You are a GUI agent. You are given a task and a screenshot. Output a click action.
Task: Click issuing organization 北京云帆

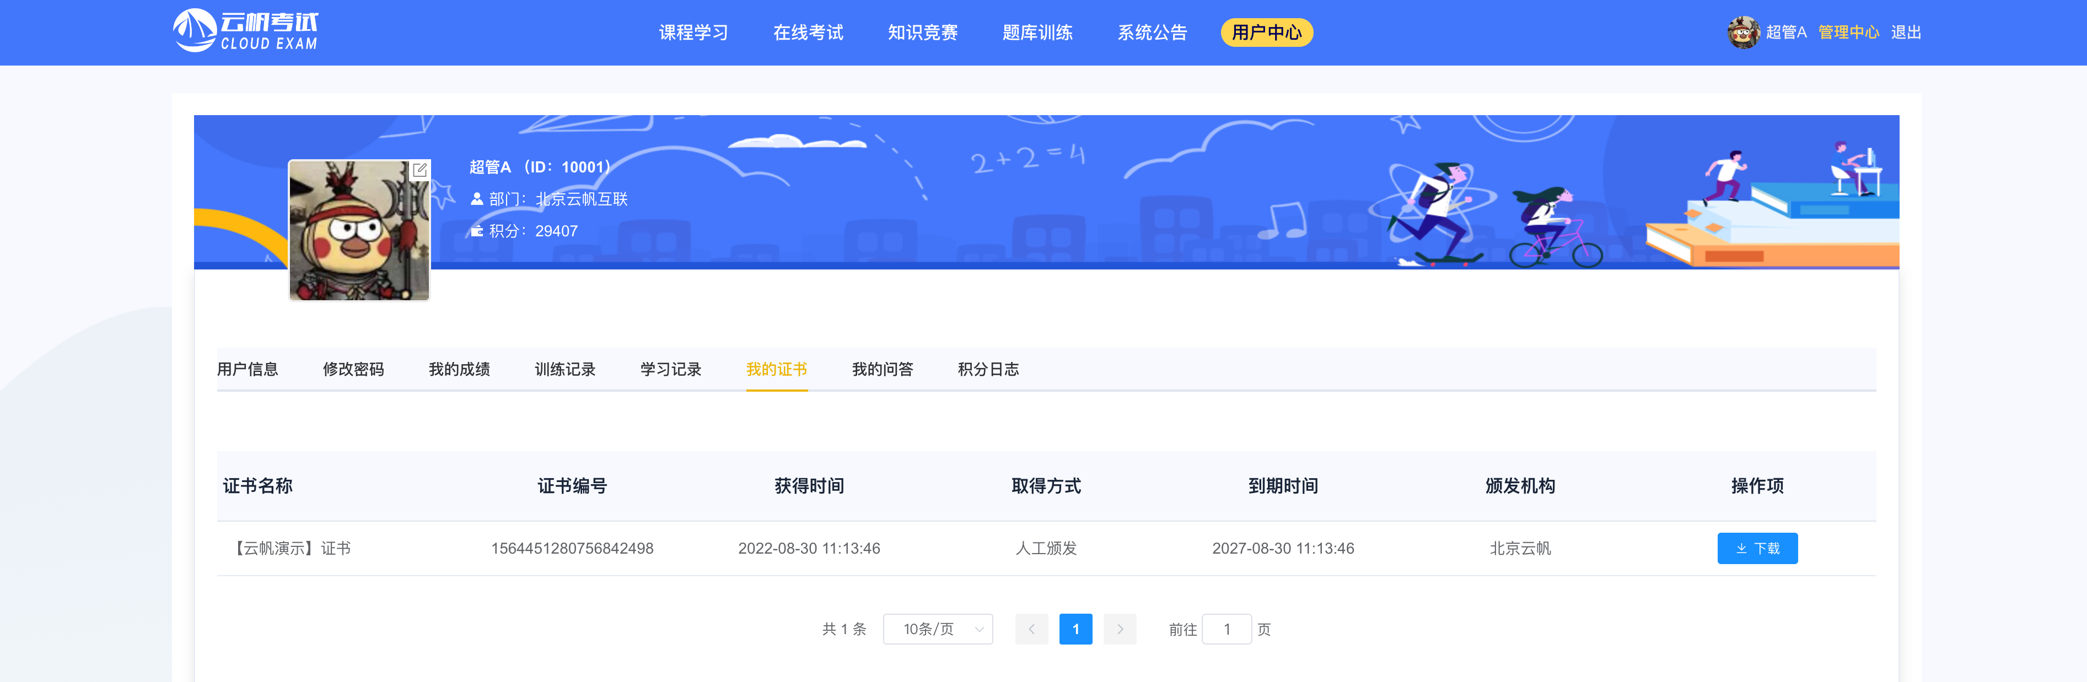click(x=1520, y=548)
